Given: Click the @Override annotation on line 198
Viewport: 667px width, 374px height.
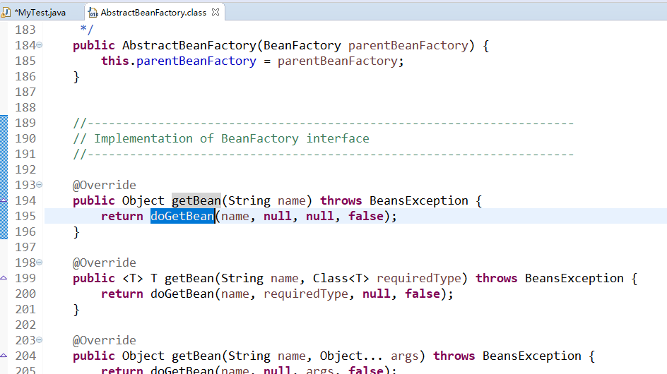Looking at the screenshot, I should tap(105, 263).
